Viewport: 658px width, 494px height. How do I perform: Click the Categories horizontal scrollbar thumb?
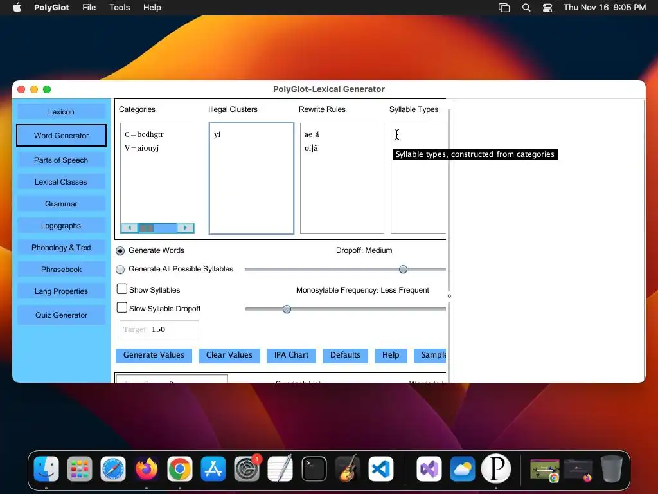point(147,228)
